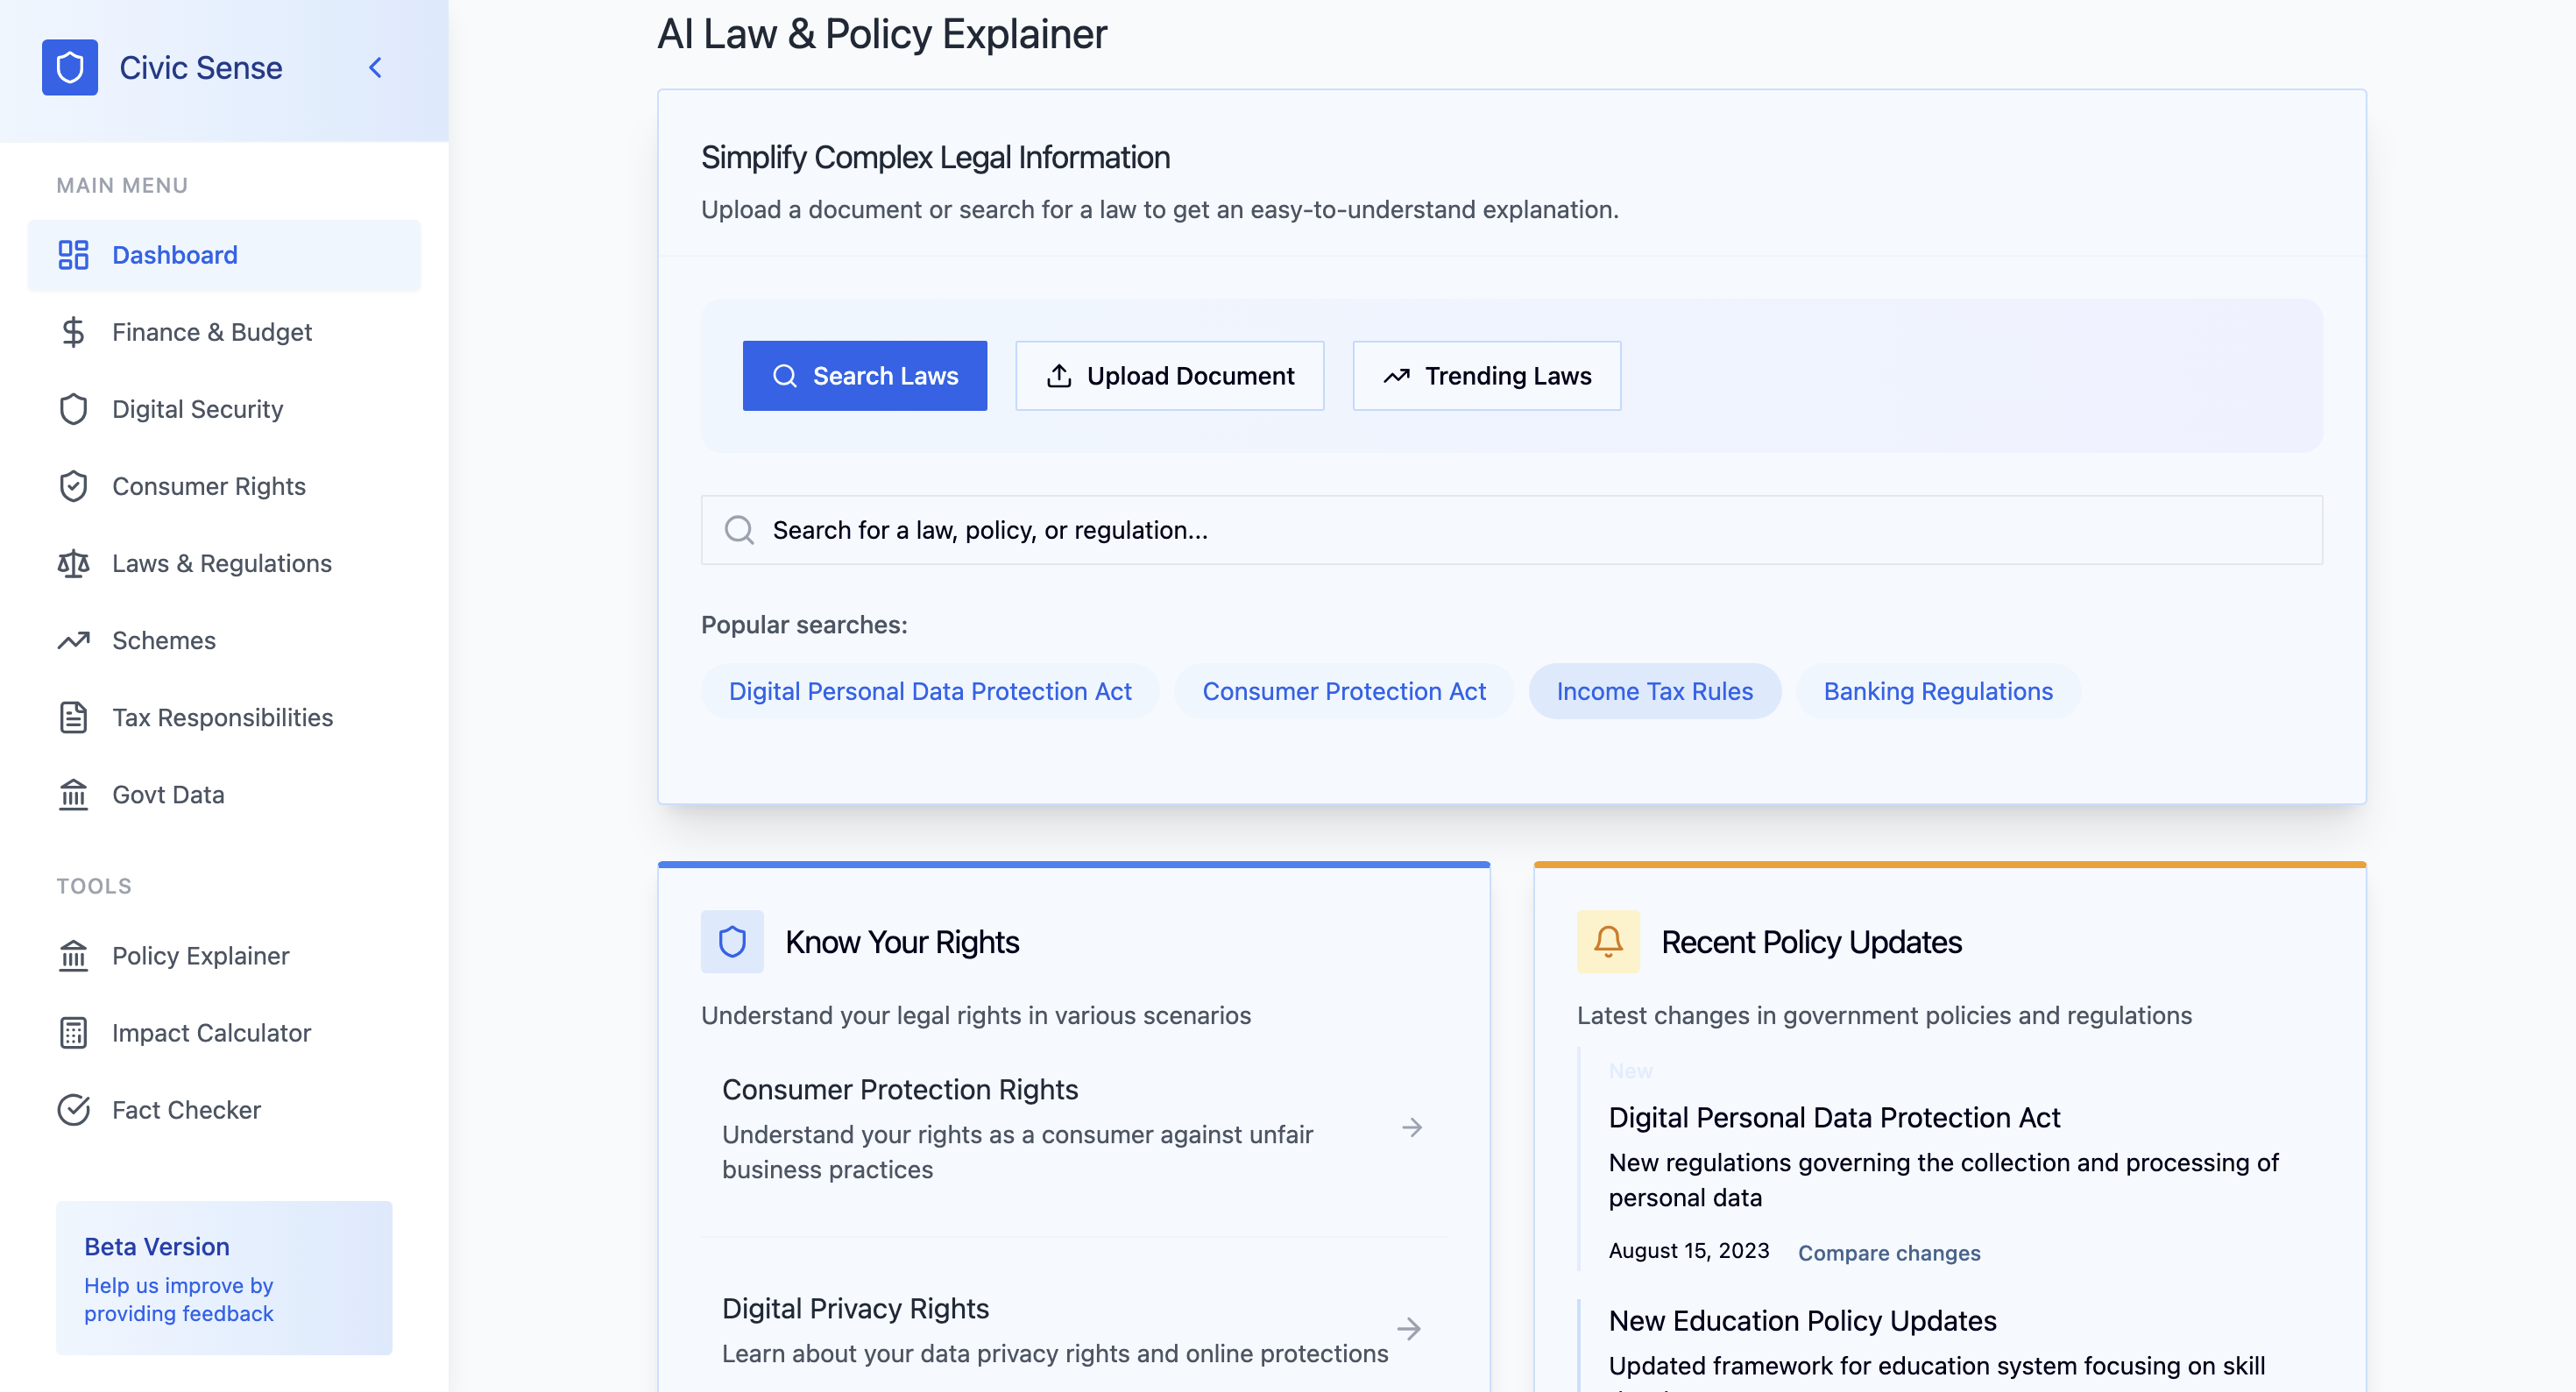Switch to the Dashboard menu item
This screenshot has width=2576, height=1392.
coord(175,255)
